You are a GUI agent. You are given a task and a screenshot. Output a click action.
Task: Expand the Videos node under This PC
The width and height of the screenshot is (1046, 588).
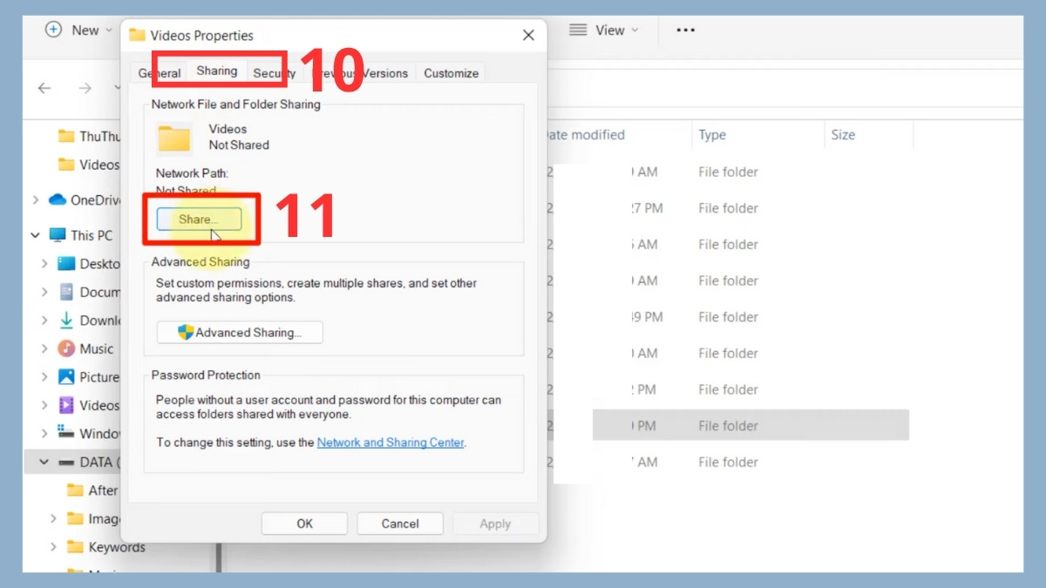[x=45, y=405]
